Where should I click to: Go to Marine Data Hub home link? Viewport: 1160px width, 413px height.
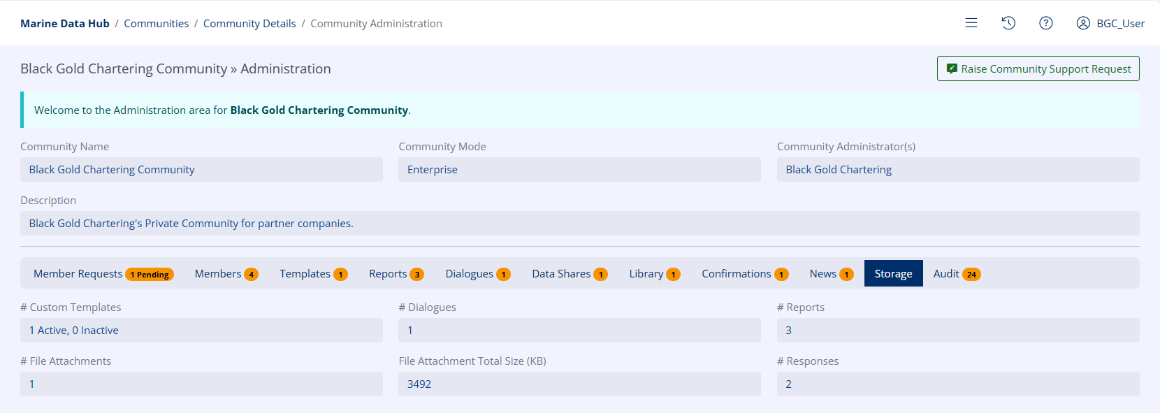pos(65,24)
